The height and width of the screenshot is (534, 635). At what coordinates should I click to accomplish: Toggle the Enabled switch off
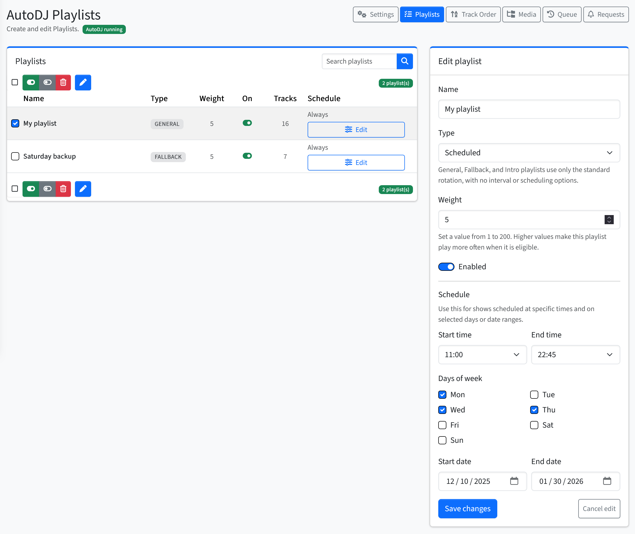point(446,267)
